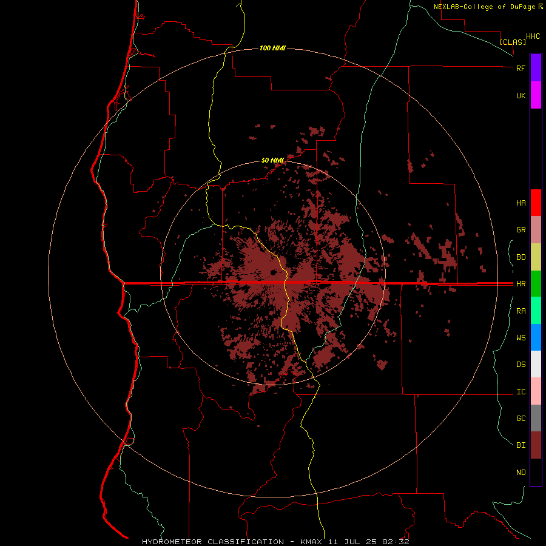Click the DS legend label text
This screenshot has width=546, height=546.
coord(521,365)
